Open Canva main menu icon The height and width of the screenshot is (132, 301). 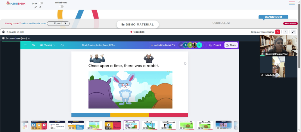(25, 45)
